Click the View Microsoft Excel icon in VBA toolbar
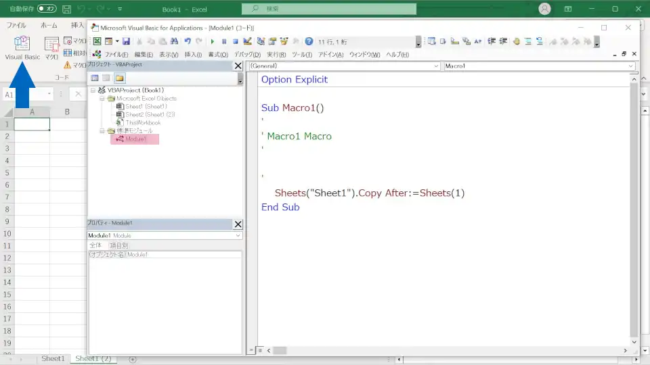This screenshot has width=650, height=365. tap(97, 41)
